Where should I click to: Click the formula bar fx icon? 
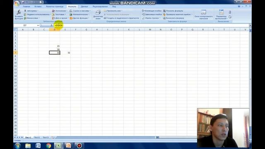[51, 25]
